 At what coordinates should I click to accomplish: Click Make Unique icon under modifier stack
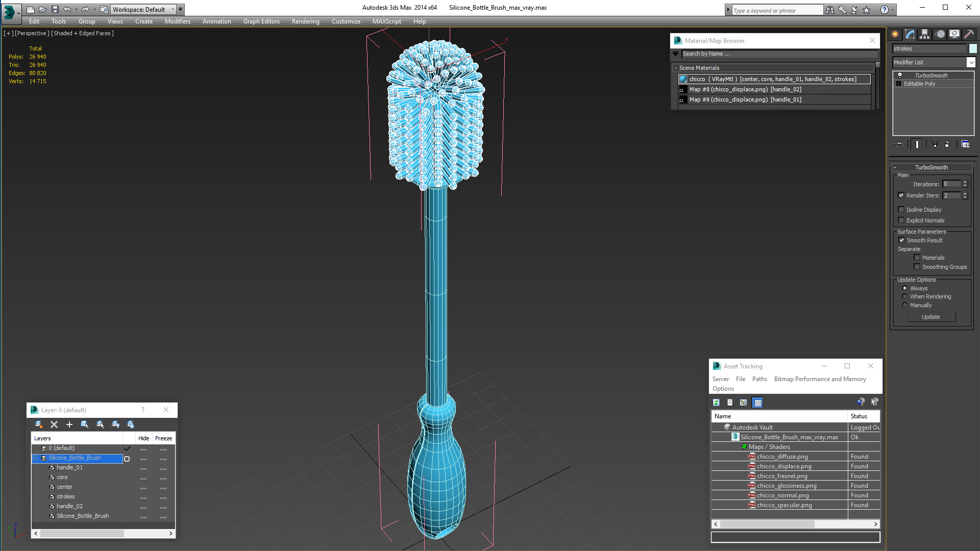(x=935, y=144)
